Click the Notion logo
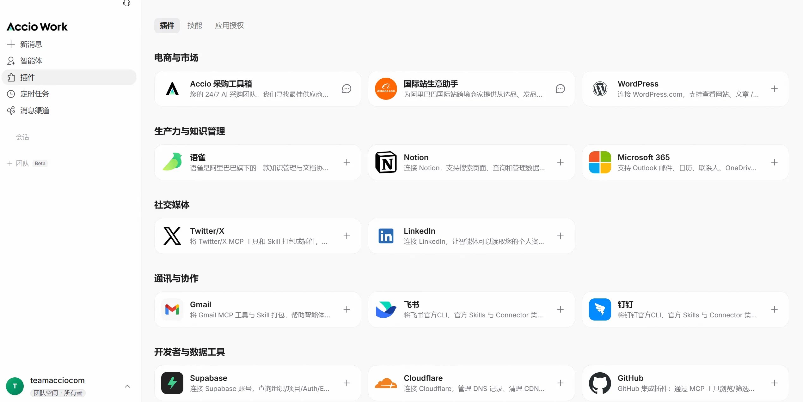The height and width of the screenshot is (402, 803). click(386, 162)
